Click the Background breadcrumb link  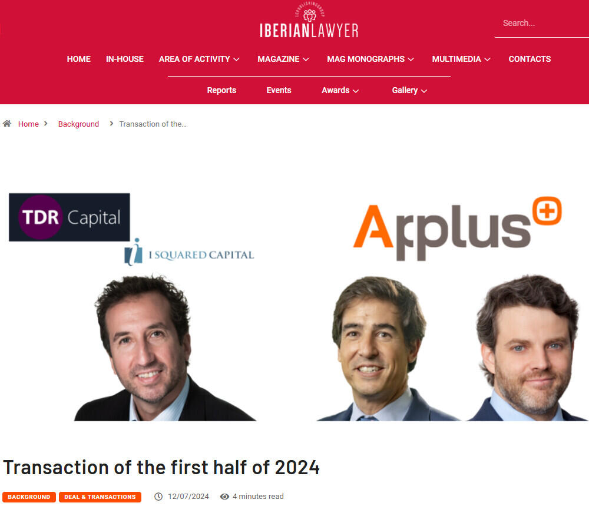[78, 124]
